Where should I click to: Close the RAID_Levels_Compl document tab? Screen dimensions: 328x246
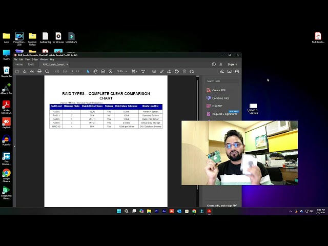pyautogui.click(x=67, y=65)
